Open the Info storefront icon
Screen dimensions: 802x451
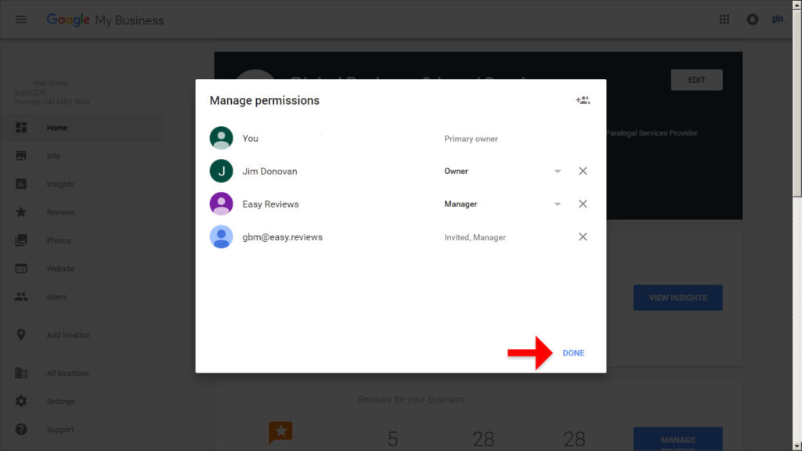tap(21, 156)
